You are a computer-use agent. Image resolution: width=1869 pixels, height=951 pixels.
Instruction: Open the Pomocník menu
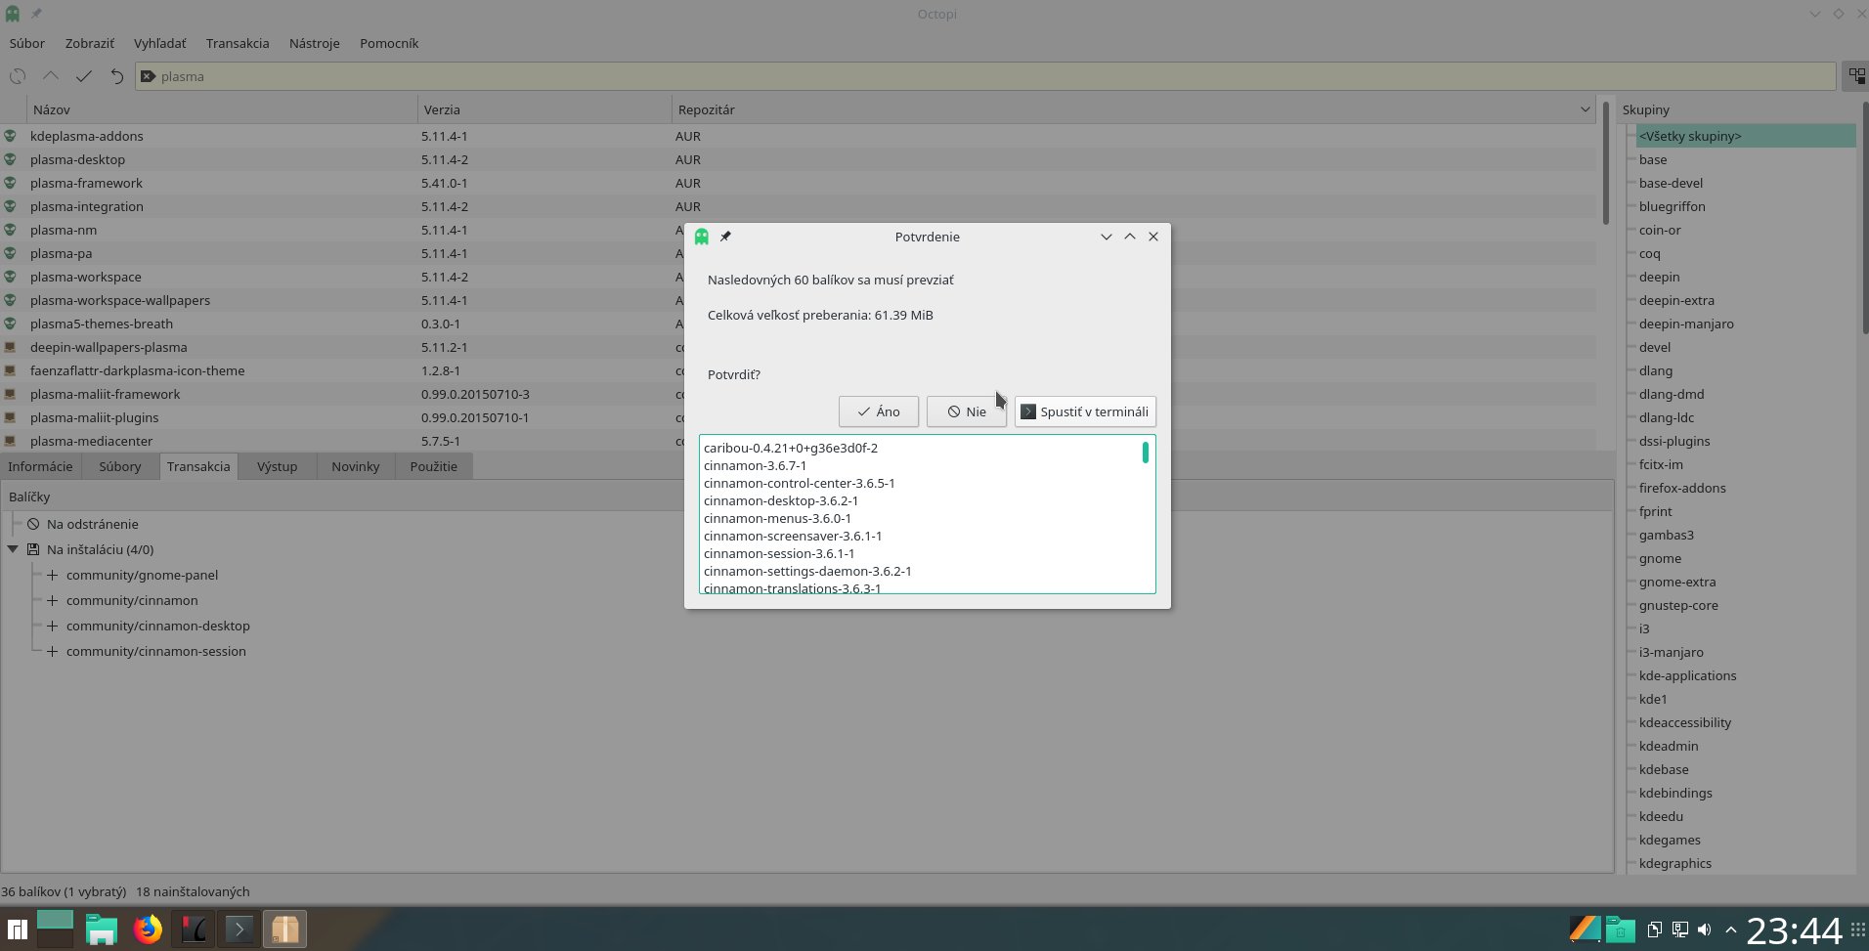point(389,43)
